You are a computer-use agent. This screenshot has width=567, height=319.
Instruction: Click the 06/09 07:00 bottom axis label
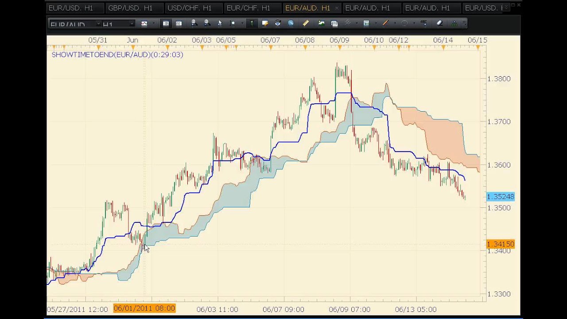tap(350, 309)
